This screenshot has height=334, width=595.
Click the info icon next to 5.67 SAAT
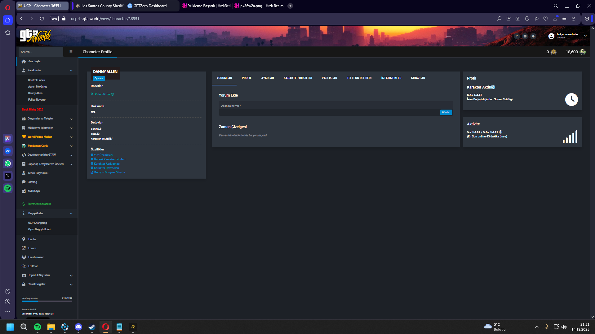coord(500,132)
